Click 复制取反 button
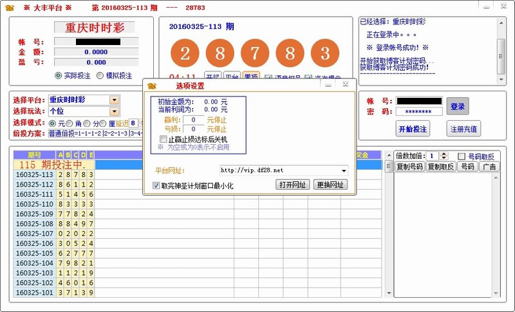 [441, 167]
